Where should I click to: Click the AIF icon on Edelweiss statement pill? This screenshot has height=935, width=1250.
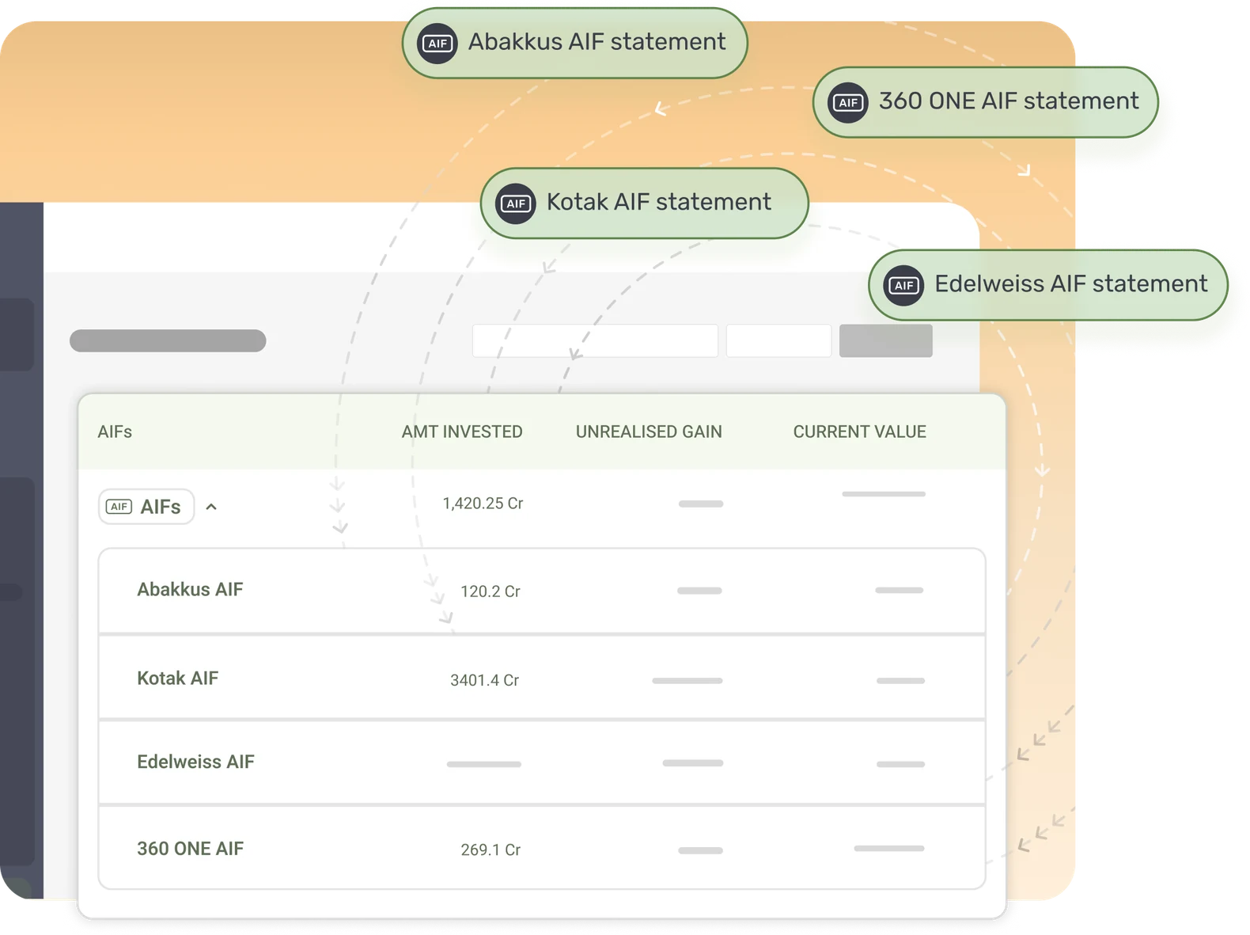pos(903,285)
